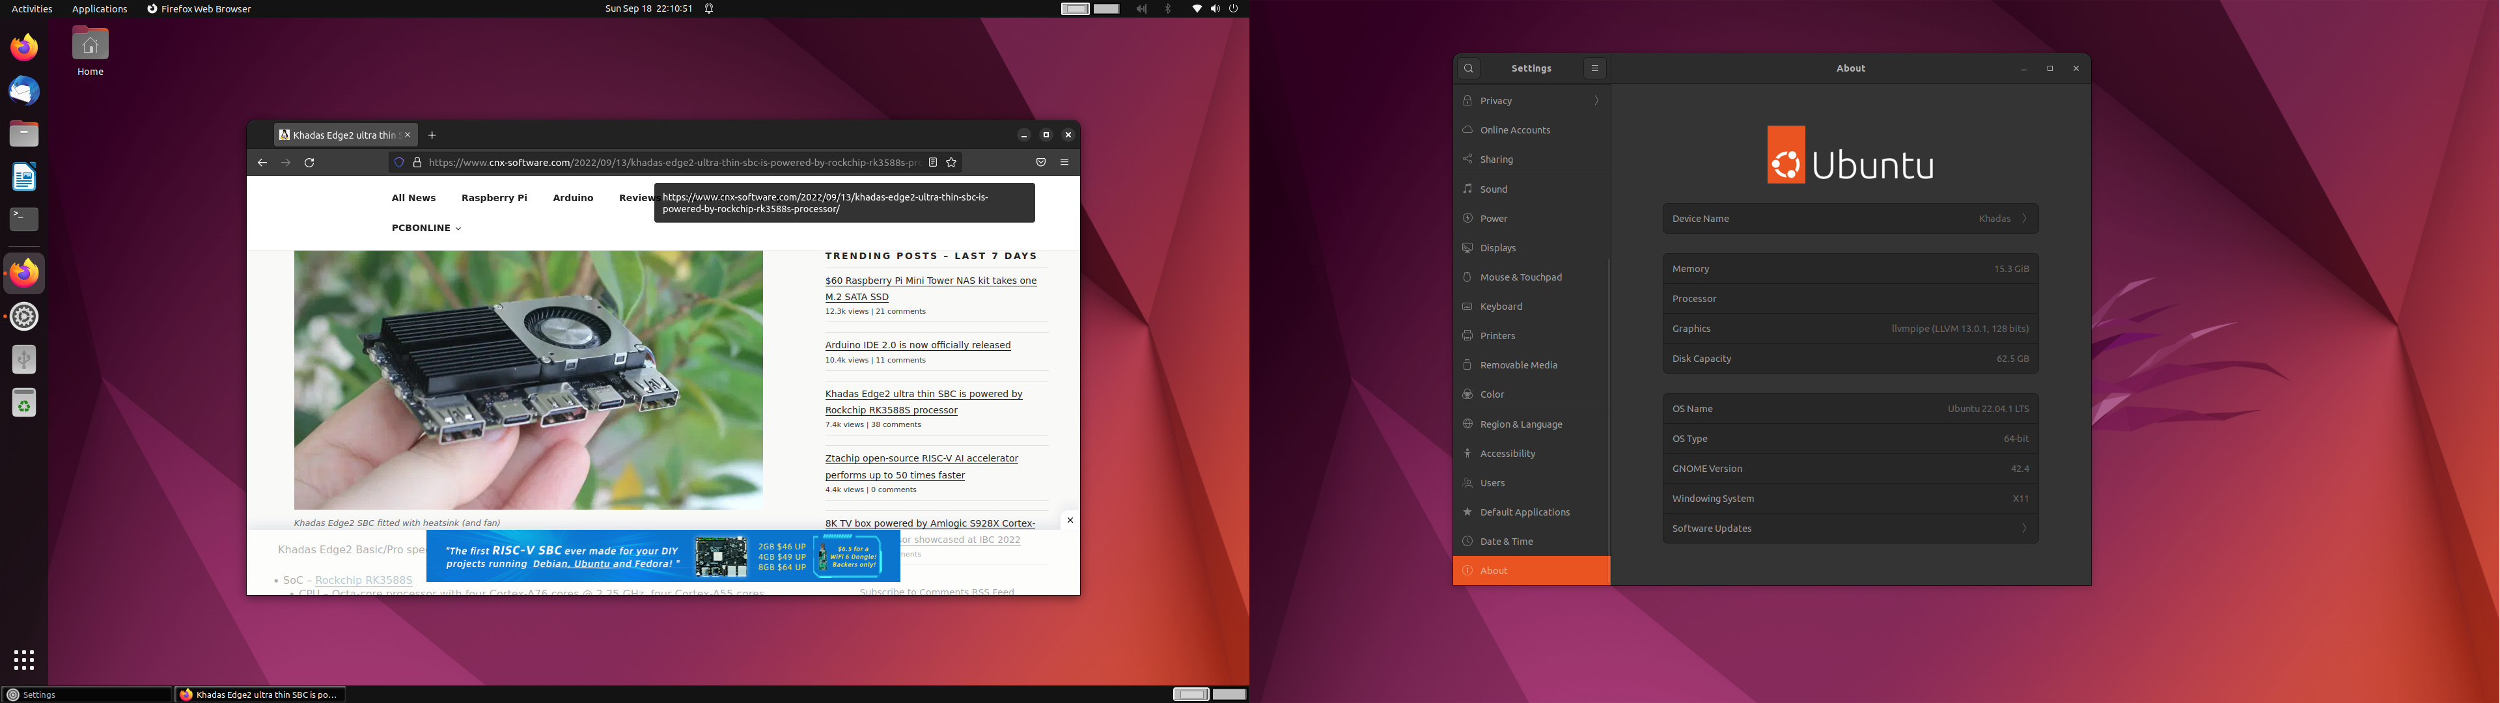Show Applications grid icon in dock
This screenshot has width=2500, height=703.
(24, 660)
